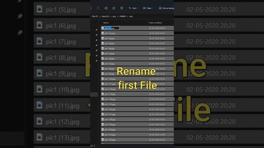
Task: Select the file name pic1 (17).jpg
Action: click(110, 114)
